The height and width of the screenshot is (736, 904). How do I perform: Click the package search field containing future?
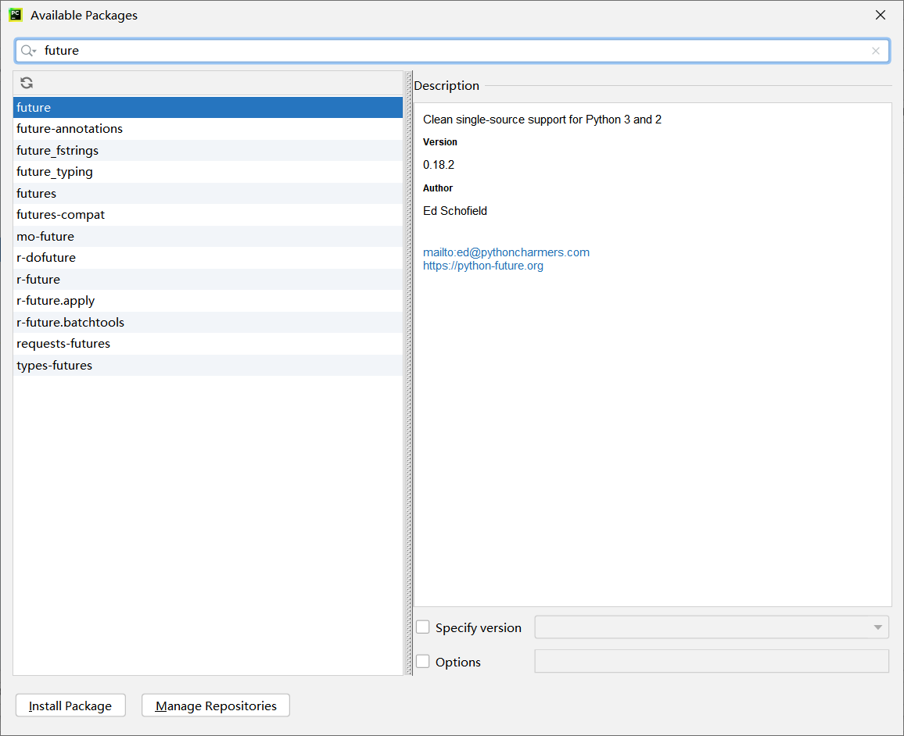coord(452,51)
